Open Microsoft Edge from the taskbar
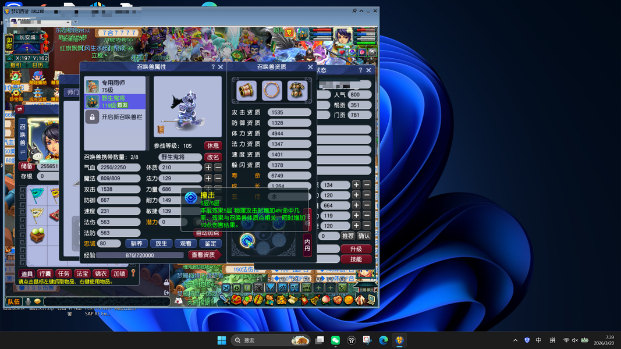This screenshot has width=621, height=349. [384, 340]
